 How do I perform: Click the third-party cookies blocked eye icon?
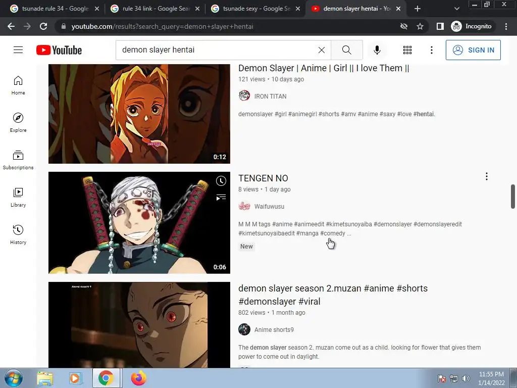click(403, 26)
